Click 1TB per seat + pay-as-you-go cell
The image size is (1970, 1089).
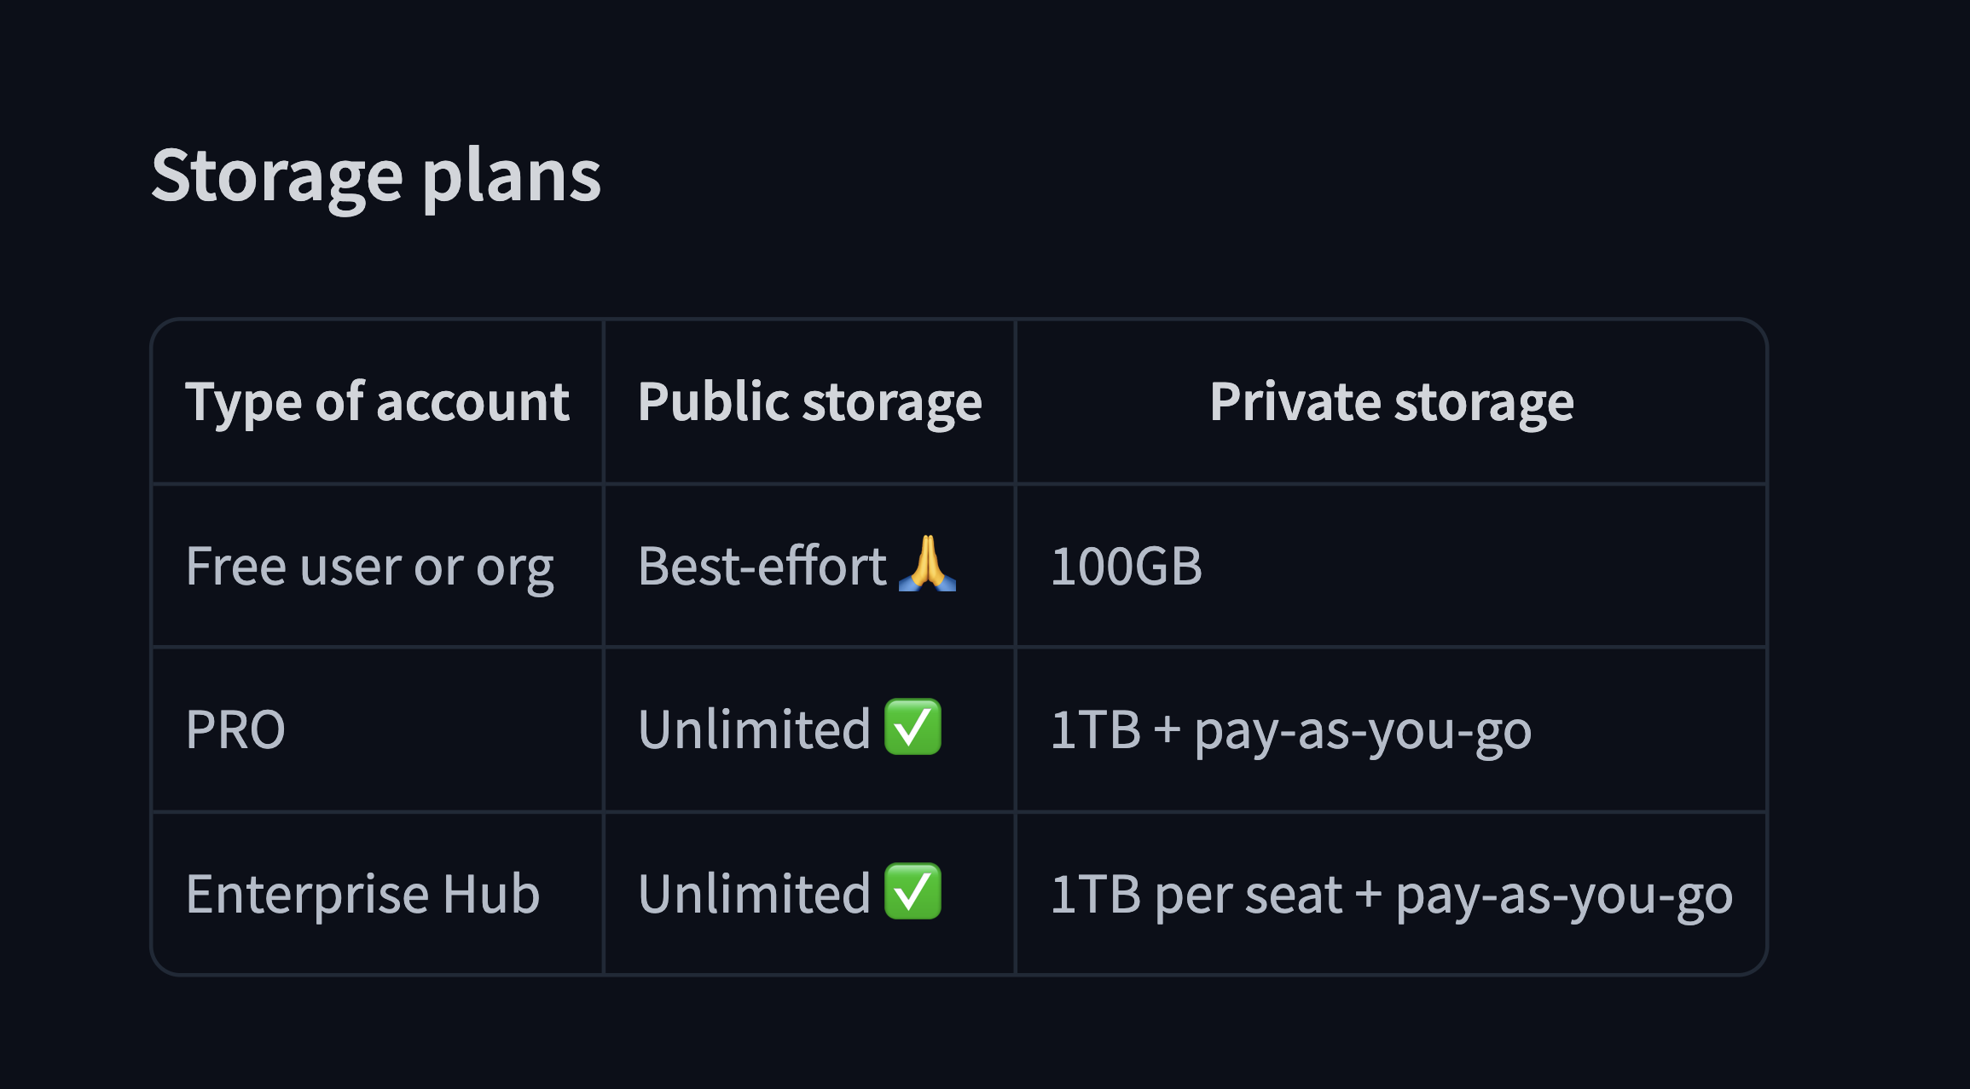pos(1391,894)
